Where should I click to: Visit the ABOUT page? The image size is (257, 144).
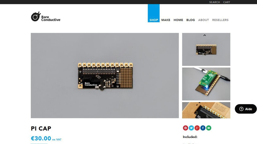point(203,20)
